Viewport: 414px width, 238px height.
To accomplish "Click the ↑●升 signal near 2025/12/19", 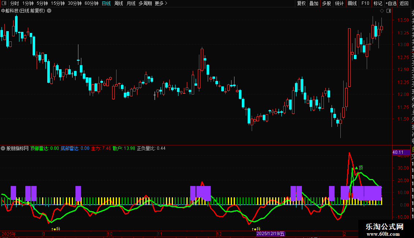I will pyautogui.click(x=256, y=229).
